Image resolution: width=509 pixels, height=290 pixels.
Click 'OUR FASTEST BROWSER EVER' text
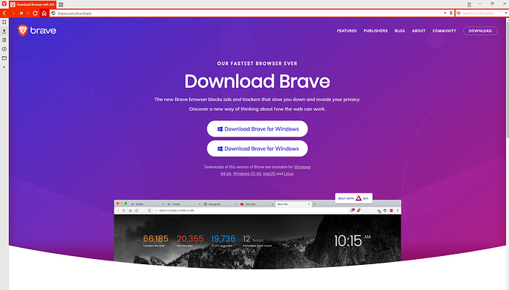coord(257,63)
